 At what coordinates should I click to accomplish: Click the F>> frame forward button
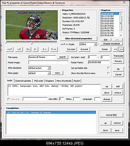54,49
